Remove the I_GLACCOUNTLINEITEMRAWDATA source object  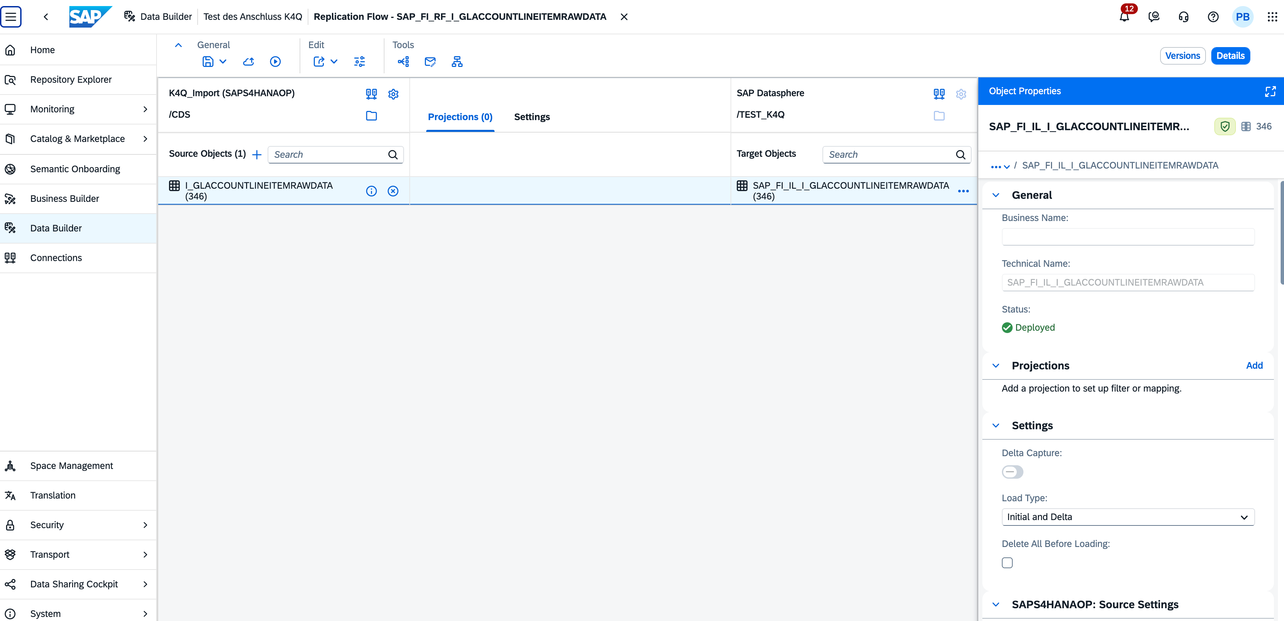pos(393,191)
